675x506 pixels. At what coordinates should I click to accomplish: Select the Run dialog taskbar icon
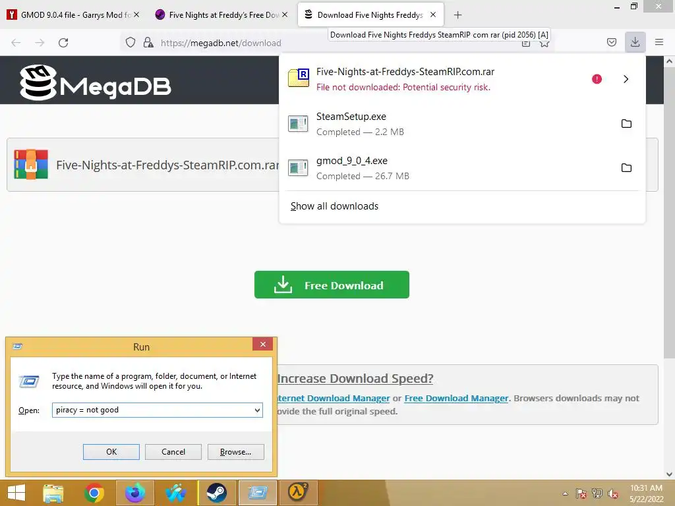click(258, 493)
